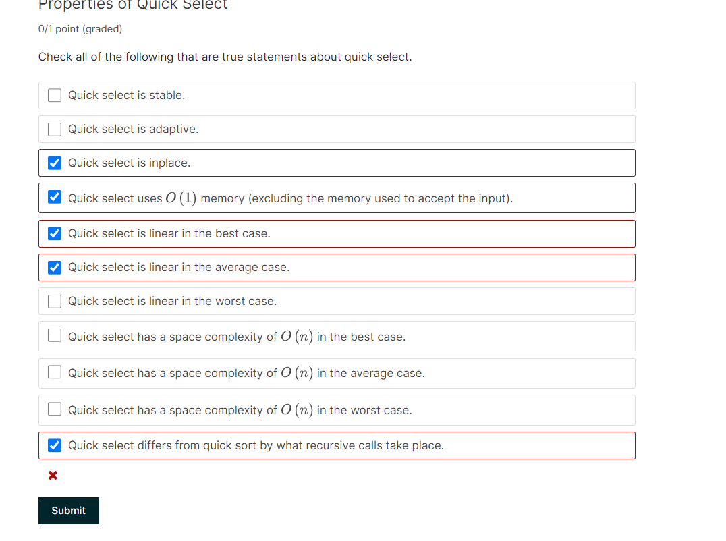The height and width of the screenshot is (541, 726).
Task: Click the red incorrect-answer X mark
Action: point(53,475)
